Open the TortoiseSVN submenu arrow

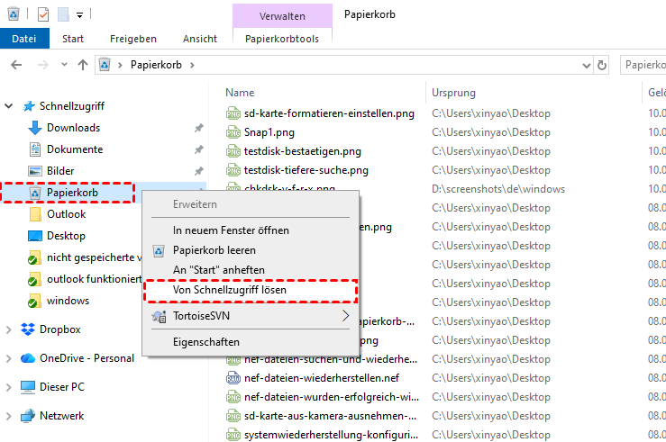point(345,316)
